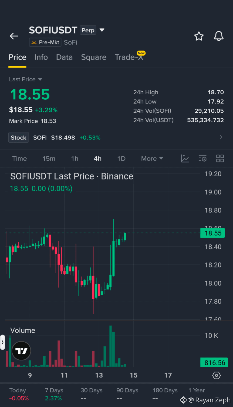This screenshot has height=407, width=233.
Task: Click the SoFi company name text
Action: point(70,42)
